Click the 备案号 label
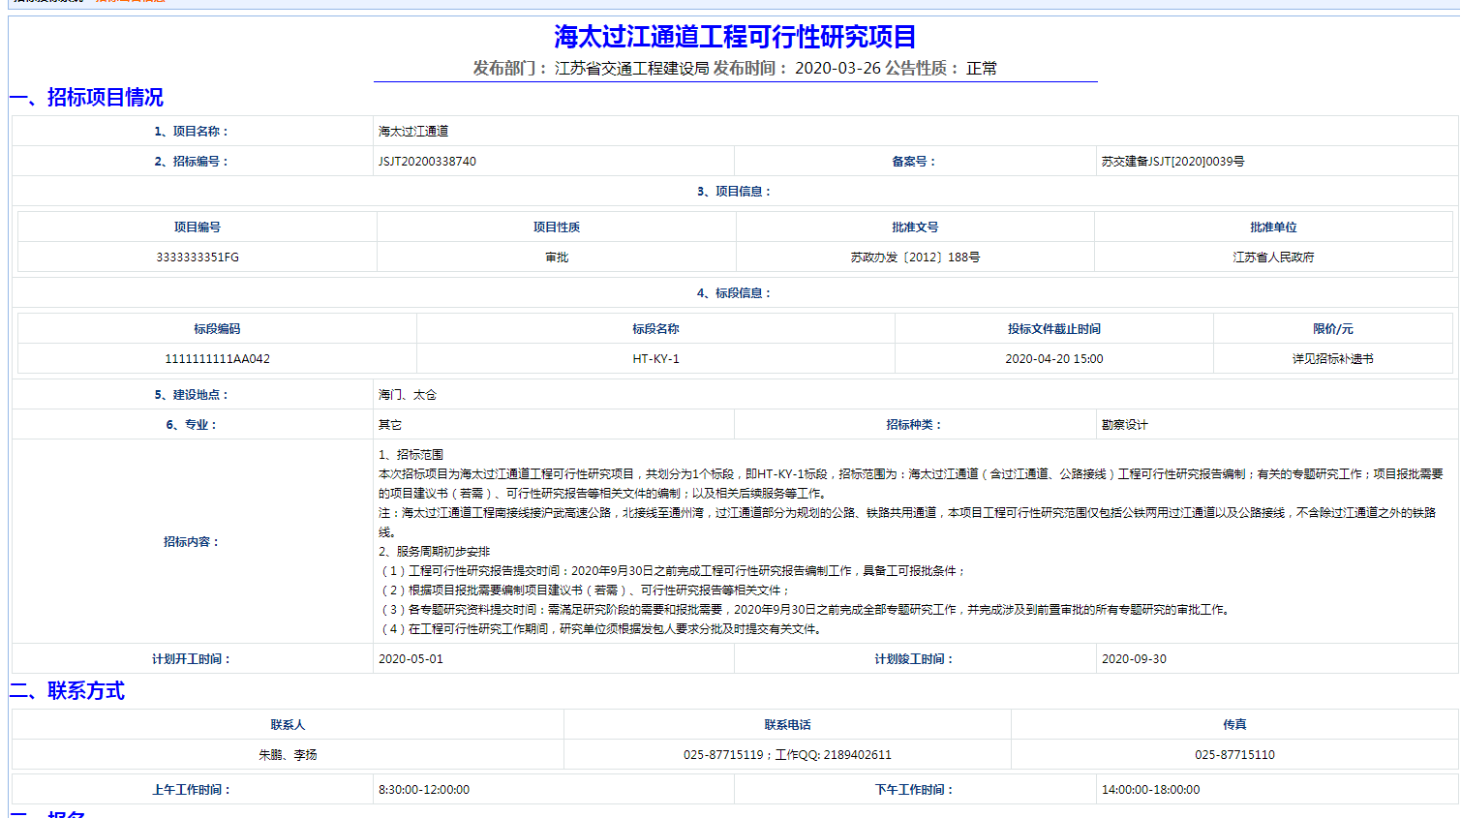This screenshot has width=1461, height=818. (914, 162)
